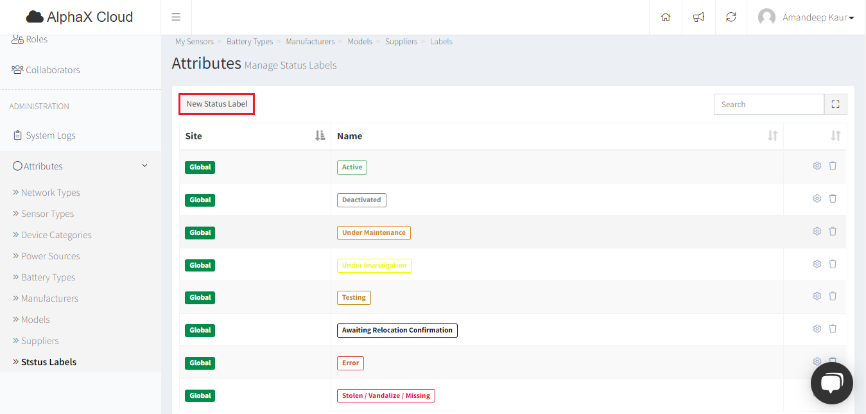This screenshot has width=866, height=414.
Task: Sort table by Name column
Action: 772,135
